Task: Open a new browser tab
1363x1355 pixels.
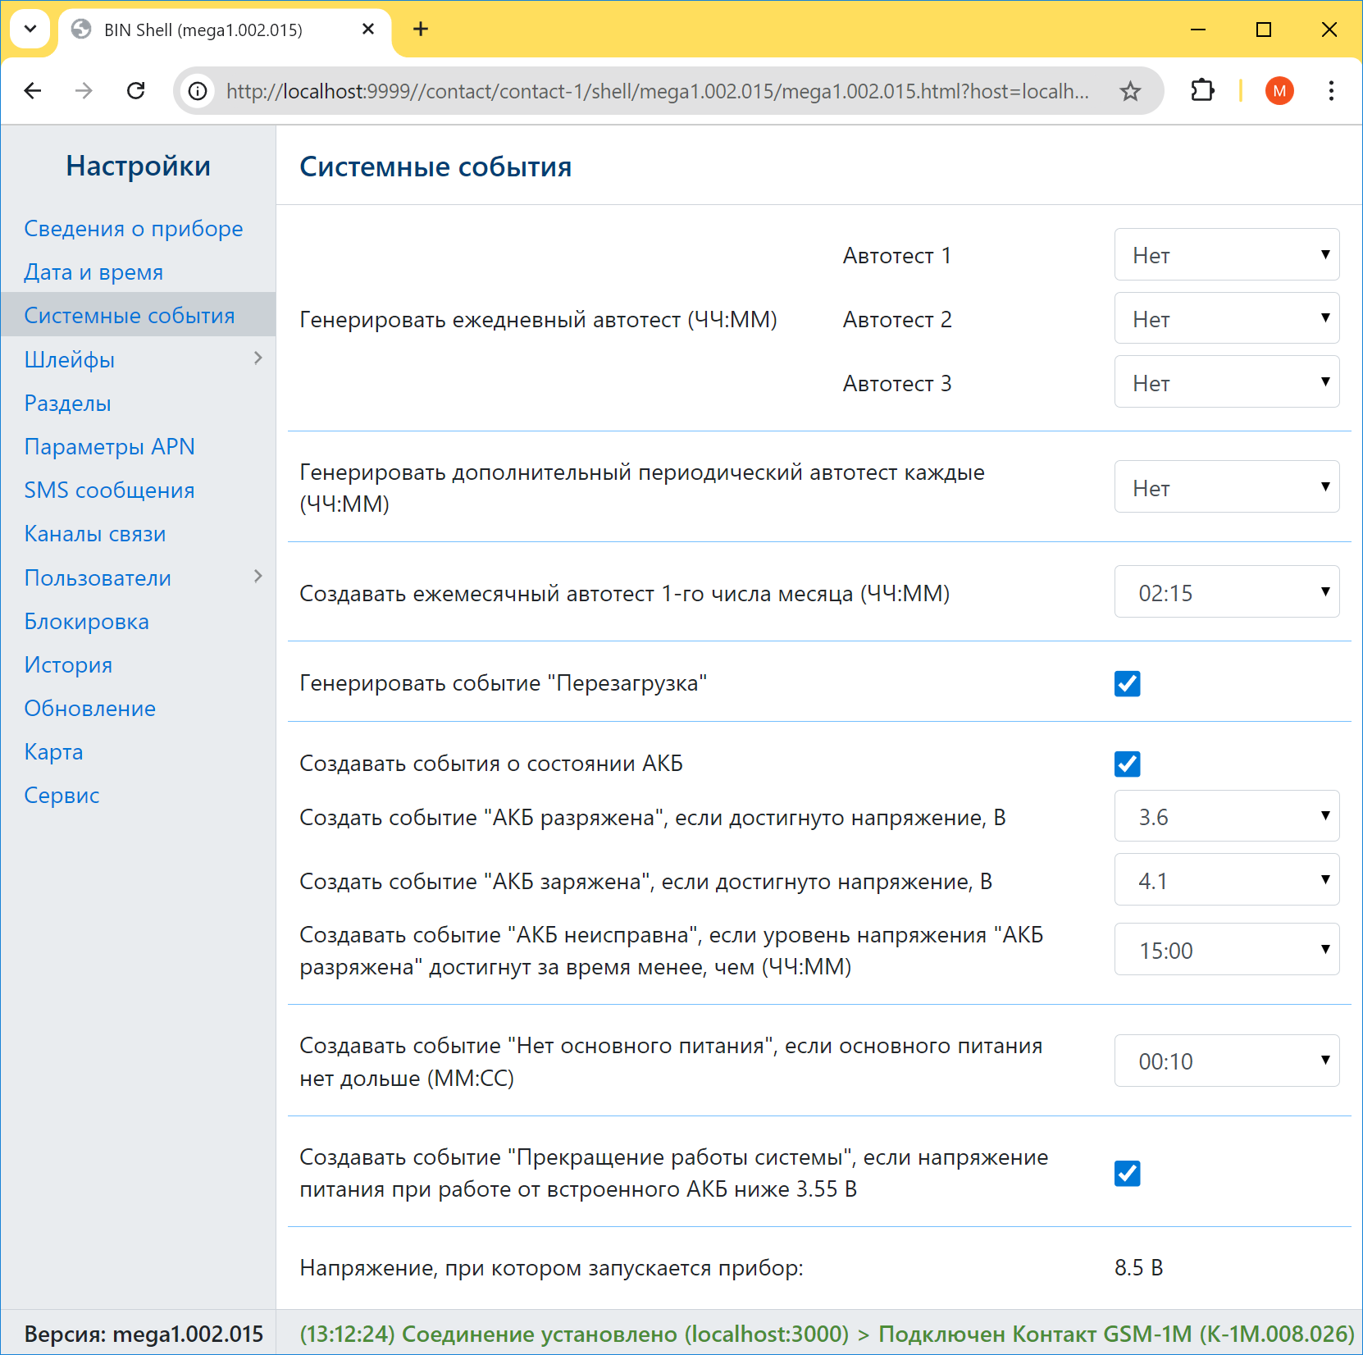Action: click(421, 30)
